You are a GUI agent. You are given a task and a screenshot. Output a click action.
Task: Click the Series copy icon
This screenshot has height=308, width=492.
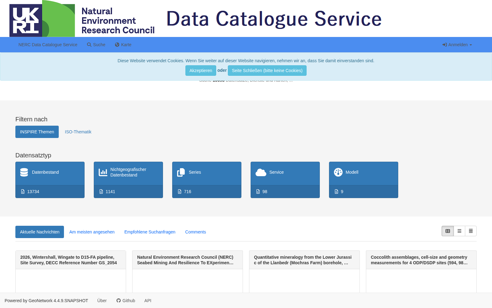coord(181,172)
